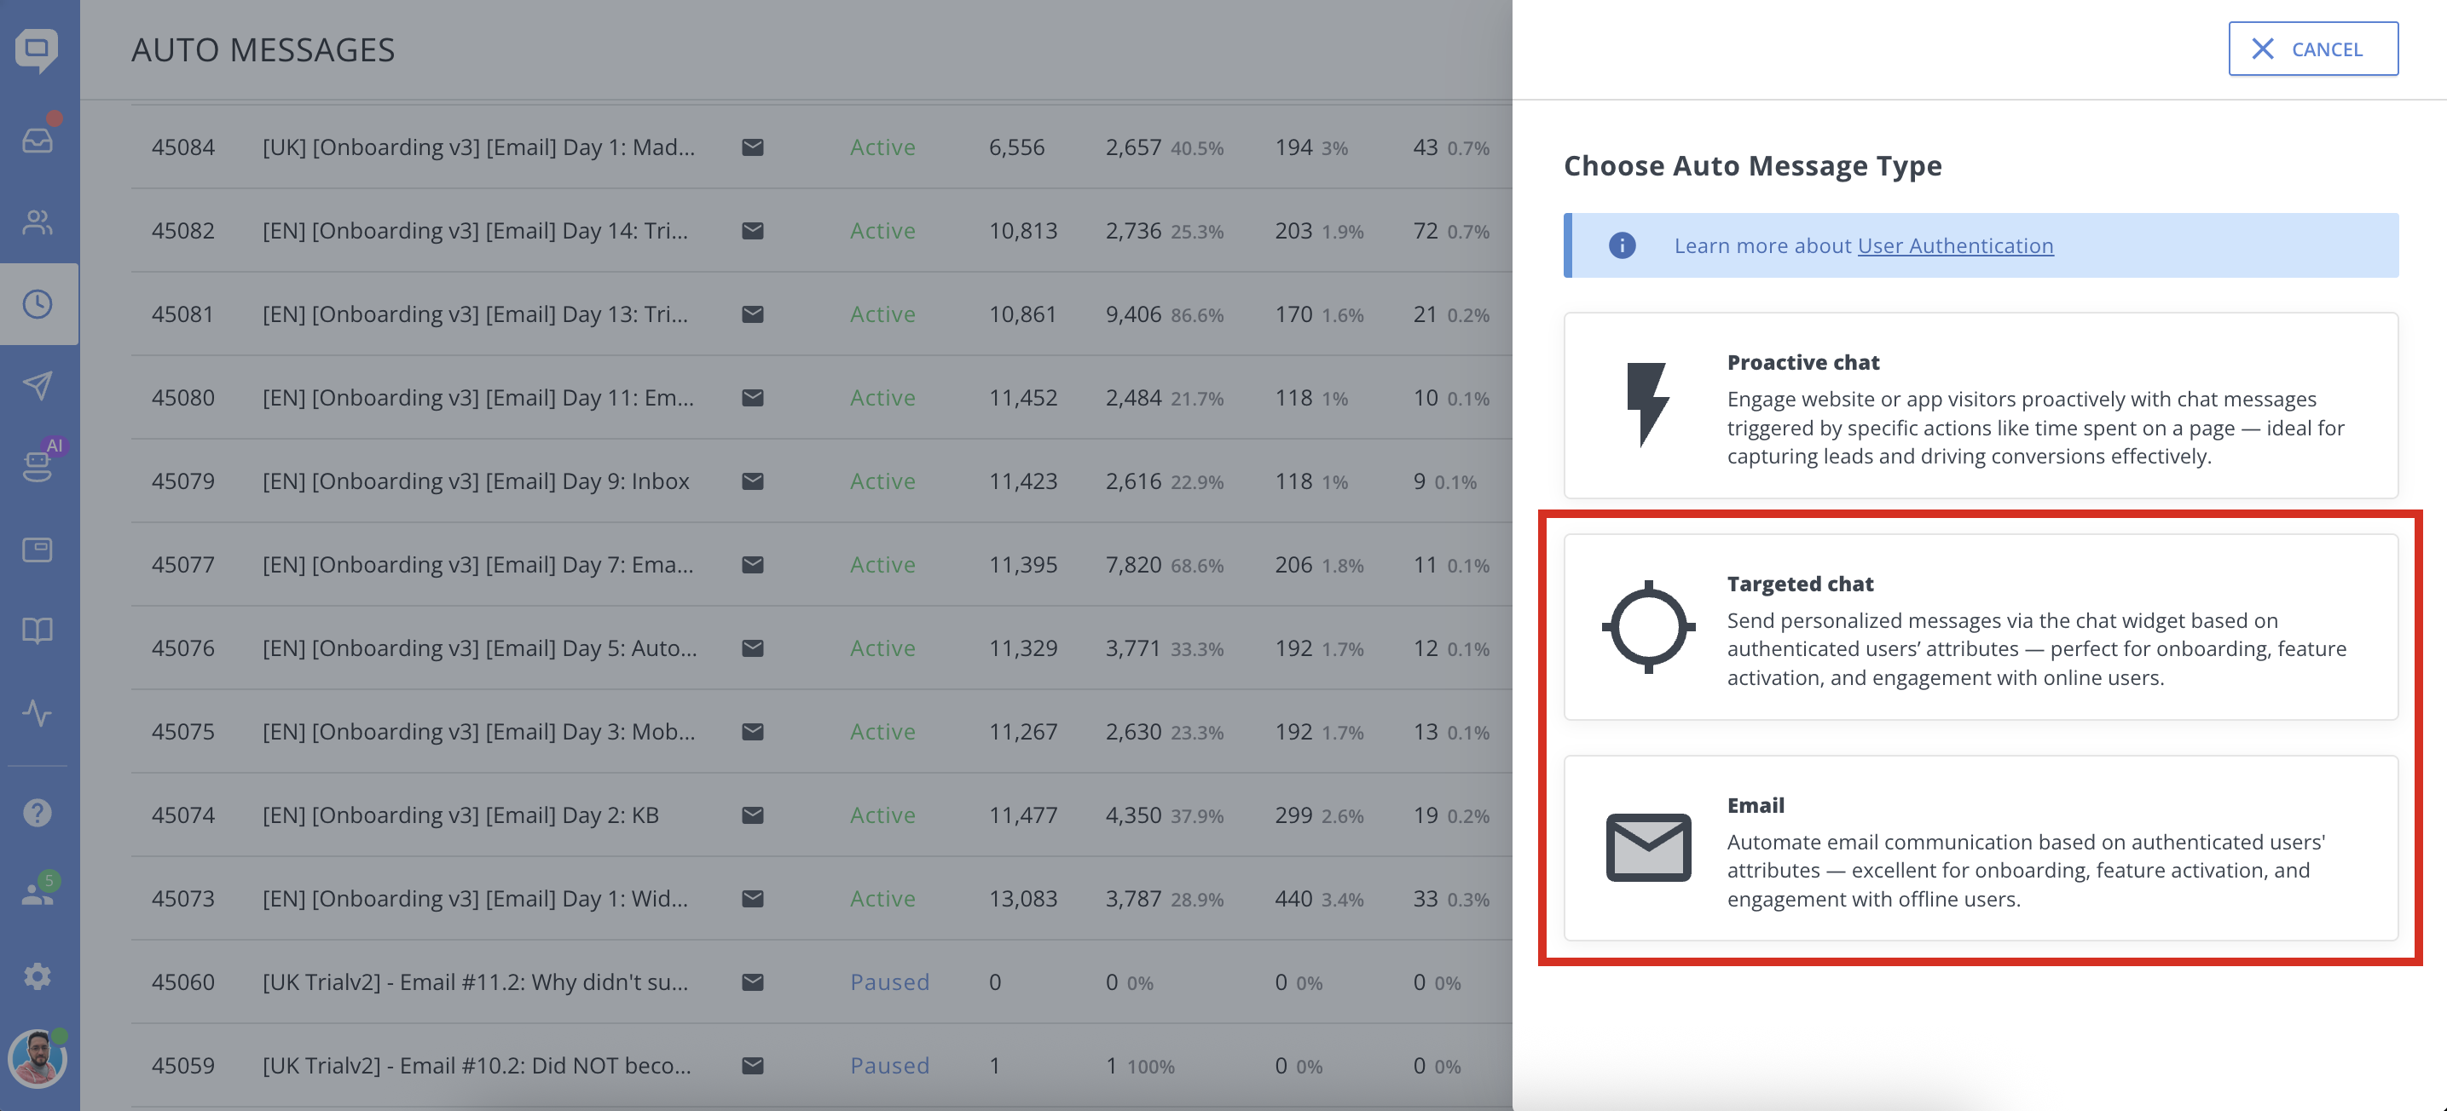Image resolution: width=2447 pixels, height=1111 pixels.
Task: Click Active status of message 45080
Action: [882, 398]
